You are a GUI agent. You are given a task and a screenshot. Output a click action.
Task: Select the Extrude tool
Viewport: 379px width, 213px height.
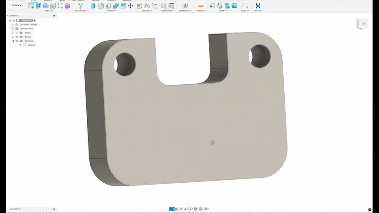click(38, 6)
